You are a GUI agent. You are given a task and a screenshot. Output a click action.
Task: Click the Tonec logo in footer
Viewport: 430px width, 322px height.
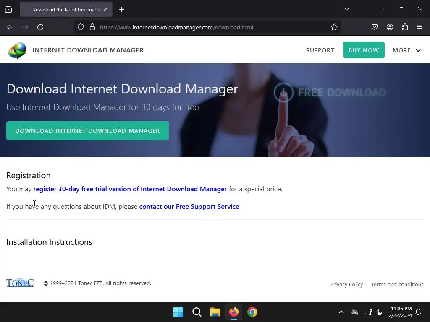[x=20, y=283]
